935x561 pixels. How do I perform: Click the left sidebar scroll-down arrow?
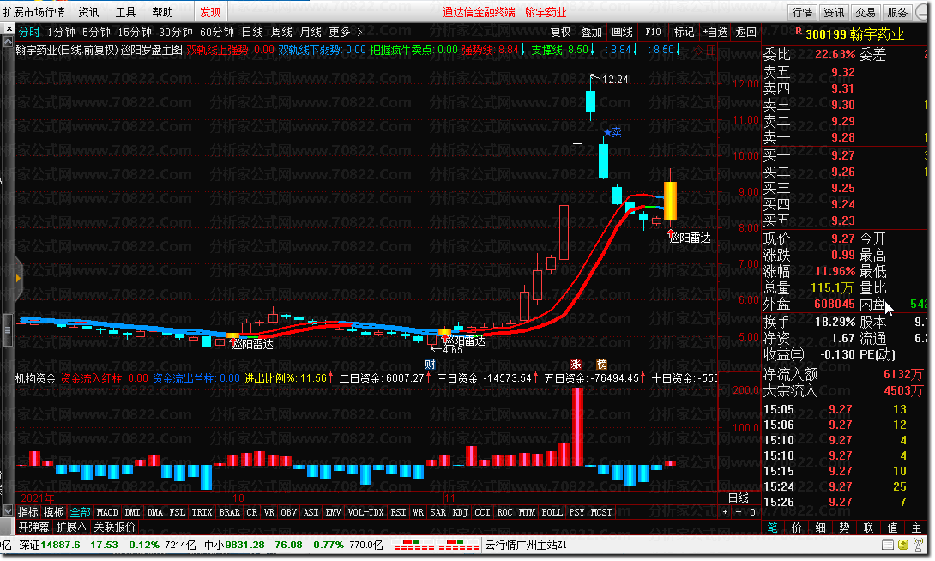[8, 511]
